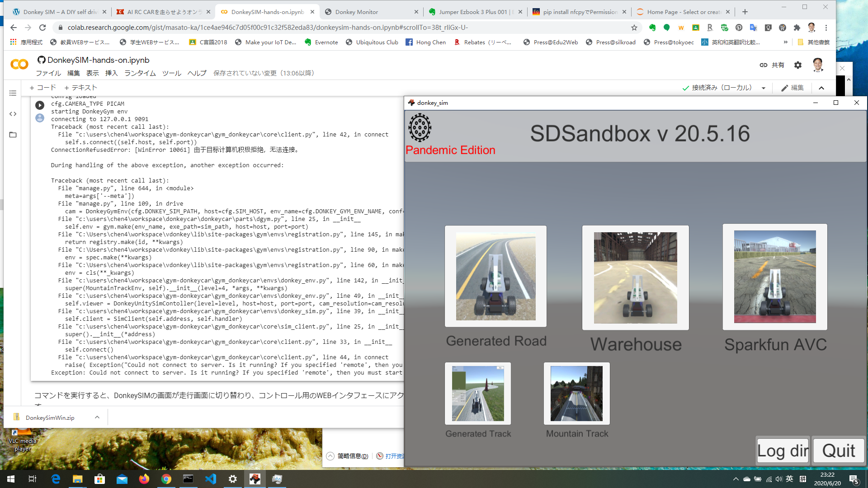Open a new browser tab
Screen dimensions: 868x488
(x=745, y=12)
